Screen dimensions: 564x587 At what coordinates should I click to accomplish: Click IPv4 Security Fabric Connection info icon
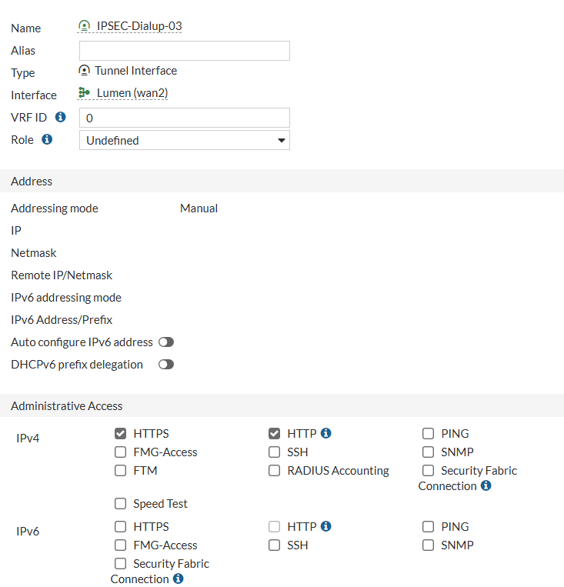pos(486,486)
